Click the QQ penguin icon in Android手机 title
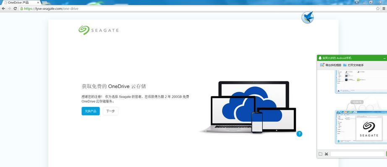 tap(320, 58)
